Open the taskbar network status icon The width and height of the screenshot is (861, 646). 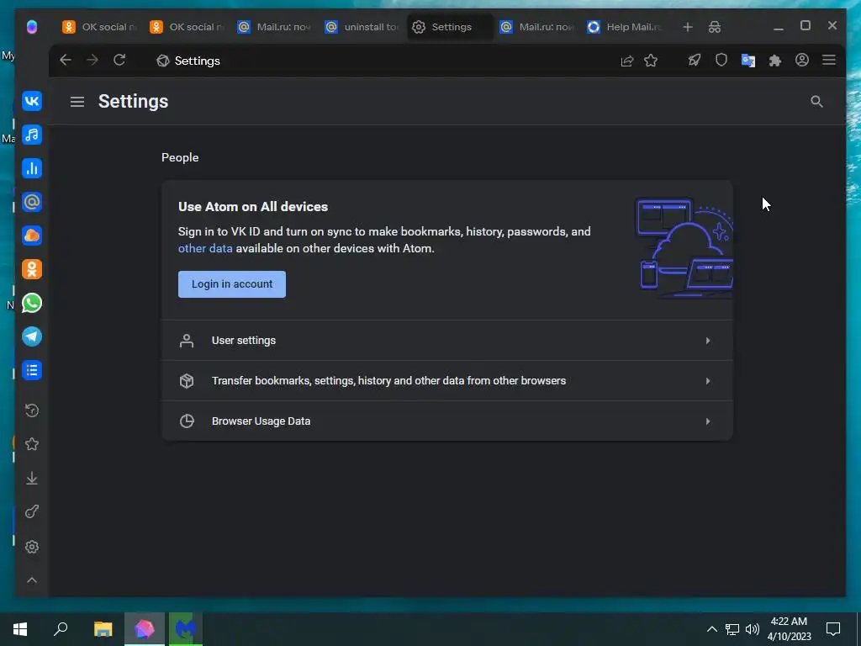coord(732,629)
